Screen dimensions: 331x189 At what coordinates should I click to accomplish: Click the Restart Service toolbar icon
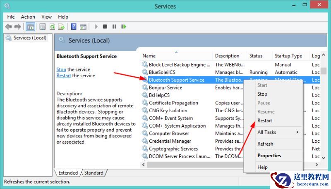tap(124, 27)
